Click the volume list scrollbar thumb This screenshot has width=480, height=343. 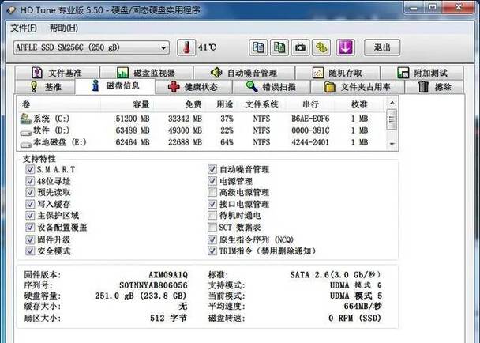click(392, 119)
